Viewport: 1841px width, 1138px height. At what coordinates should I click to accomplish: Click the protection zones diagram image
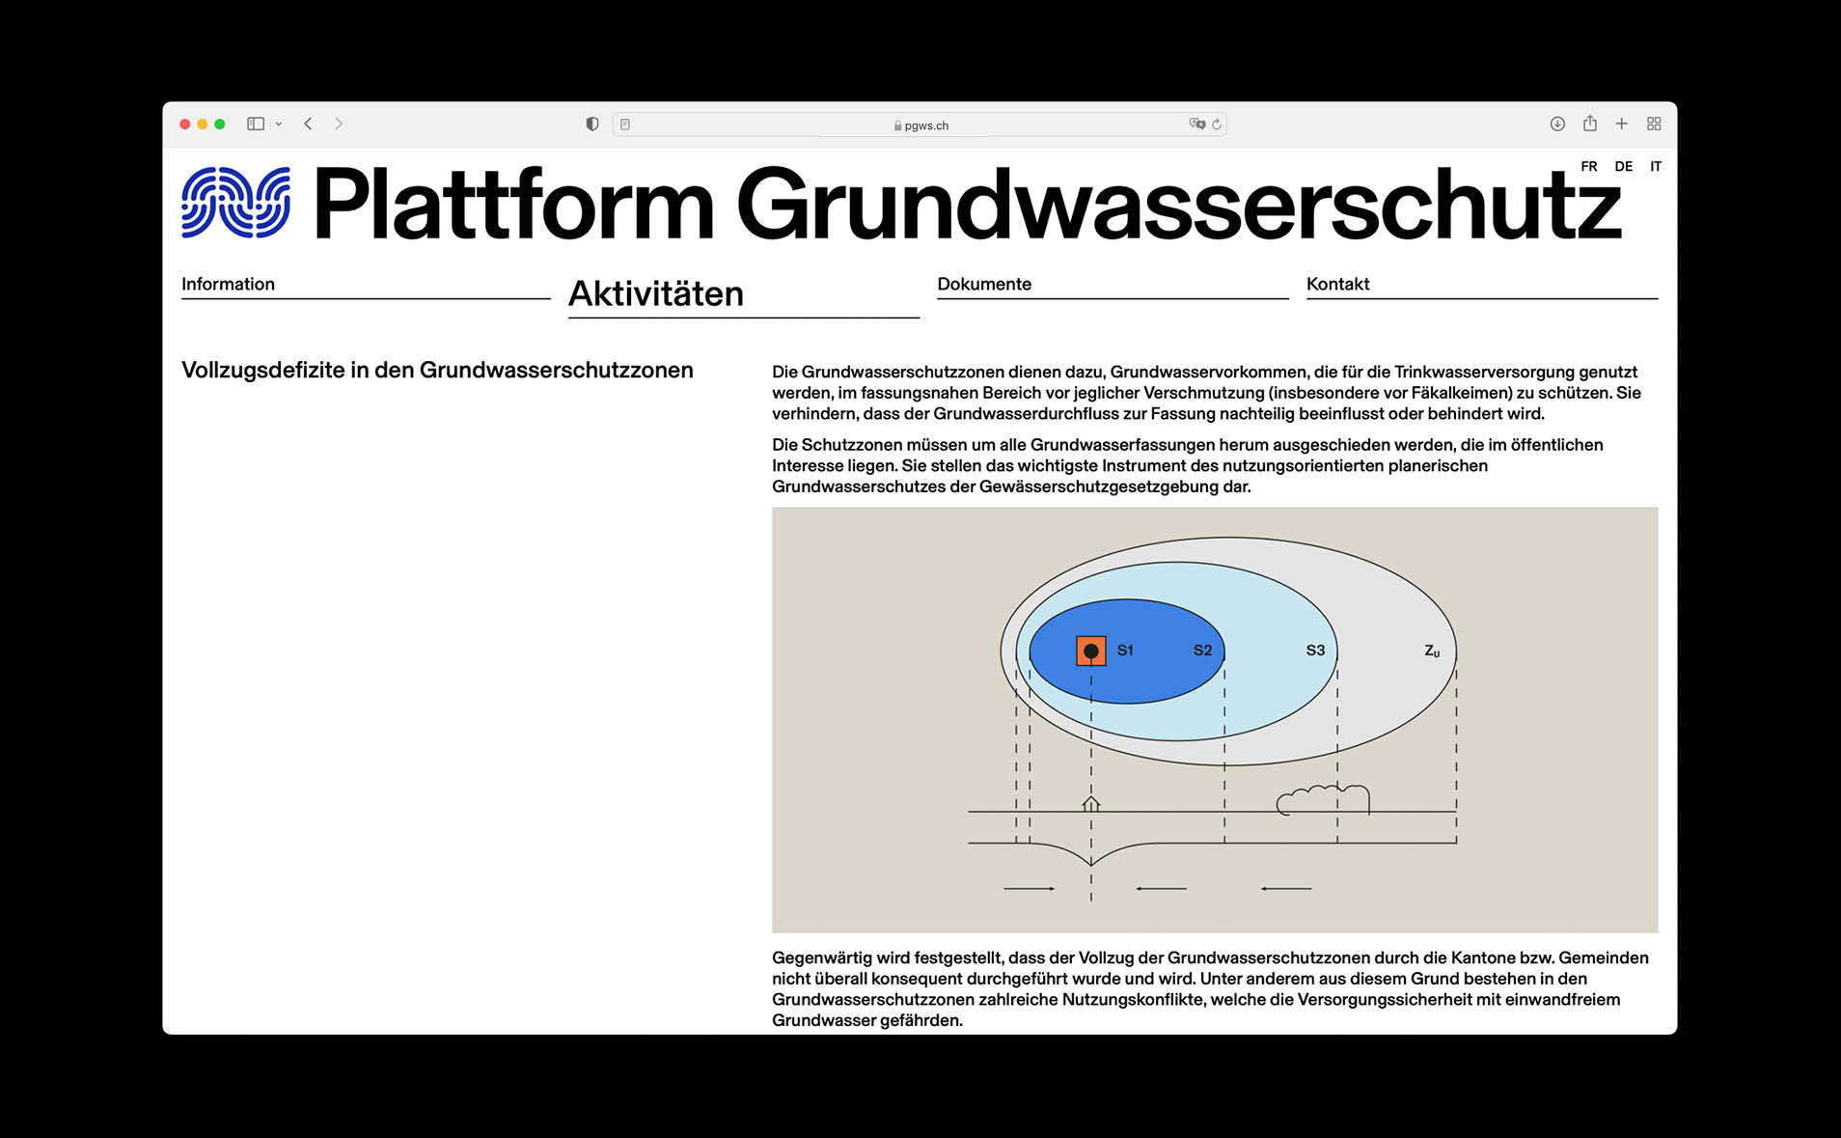tap(1215, 720)
